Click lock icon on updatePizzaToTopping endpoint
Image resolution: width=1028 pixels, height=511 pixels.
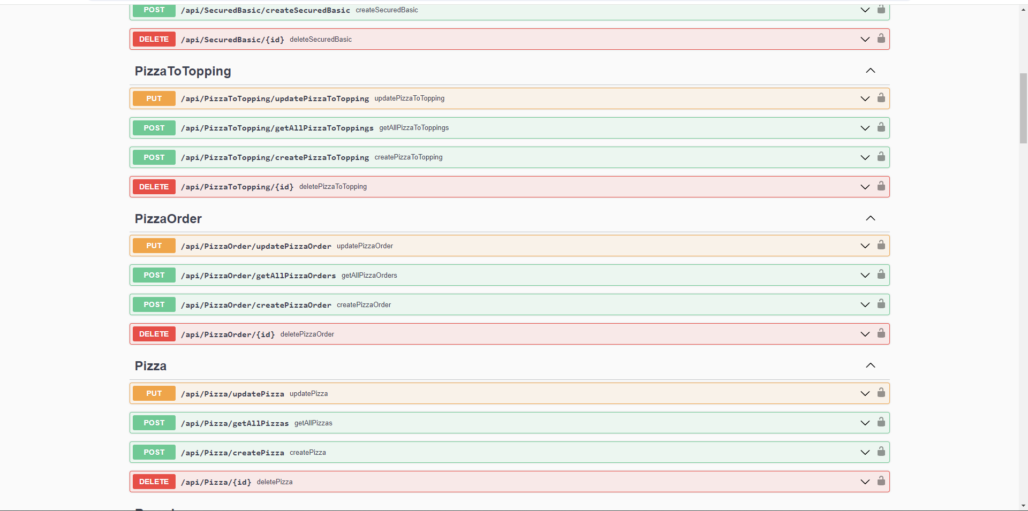click(881, 98)
